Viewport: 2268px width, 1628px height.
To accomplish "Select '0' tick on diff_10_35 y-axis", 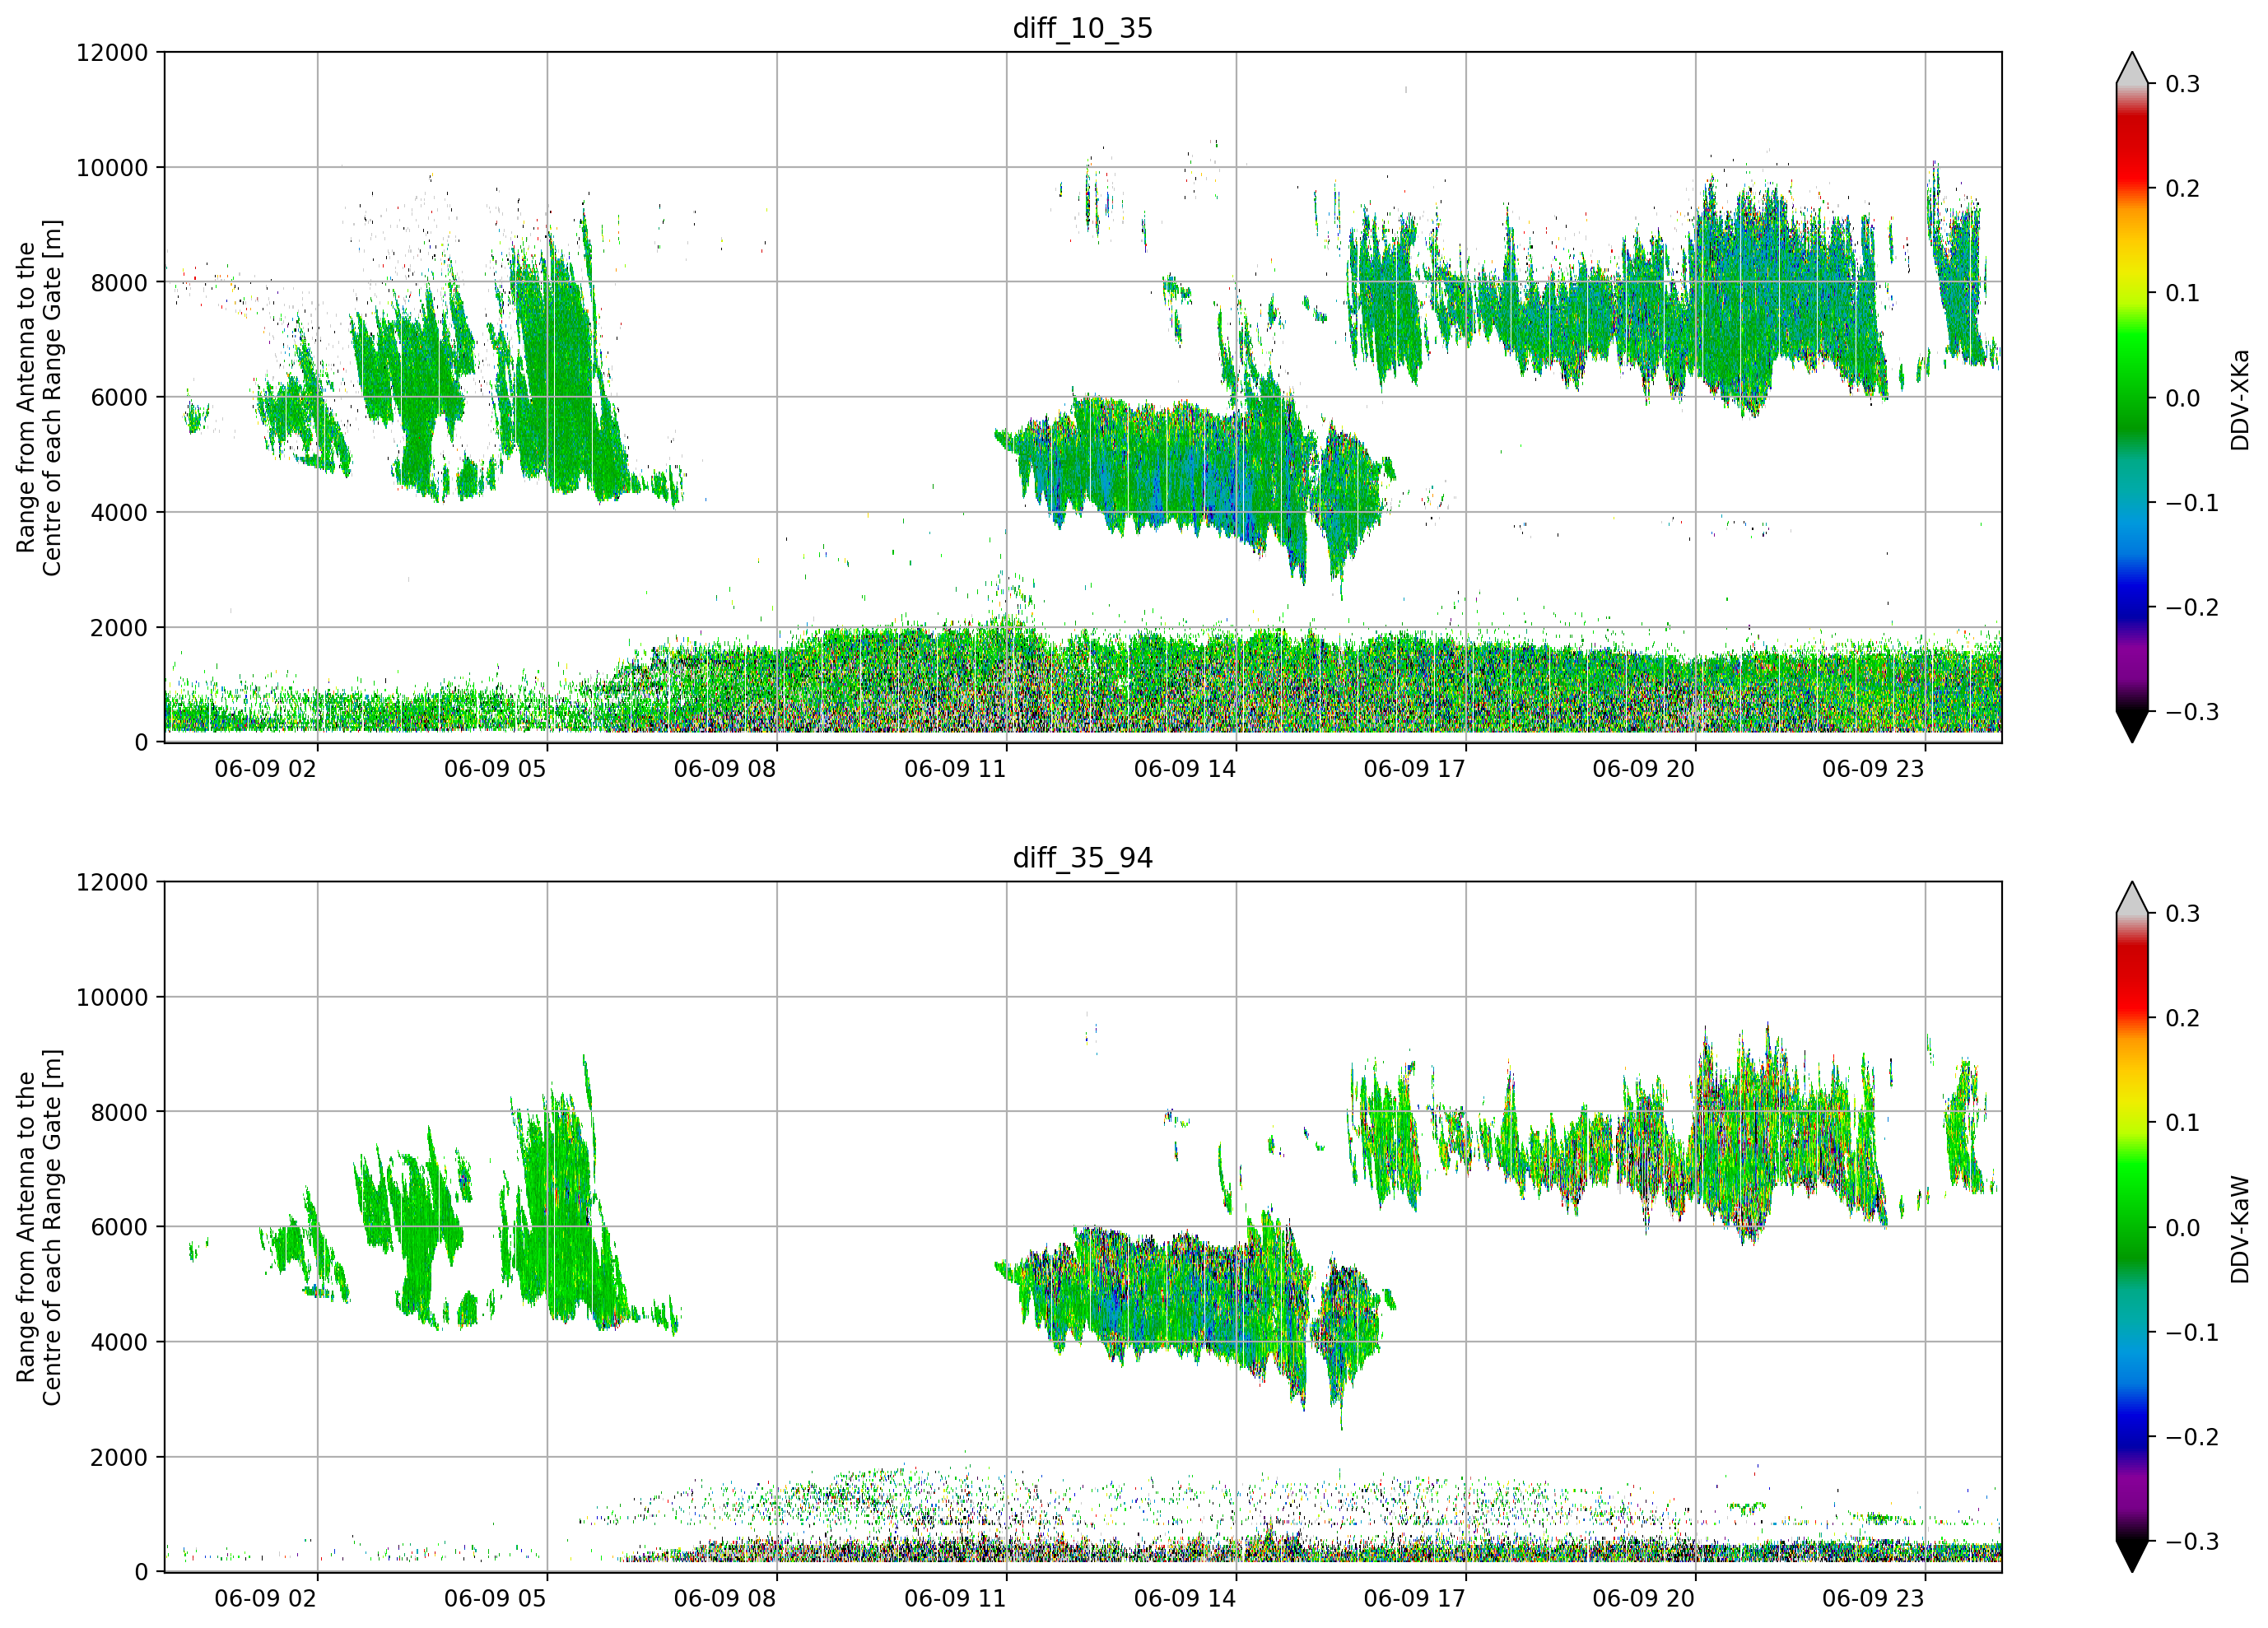I will 141,743.
